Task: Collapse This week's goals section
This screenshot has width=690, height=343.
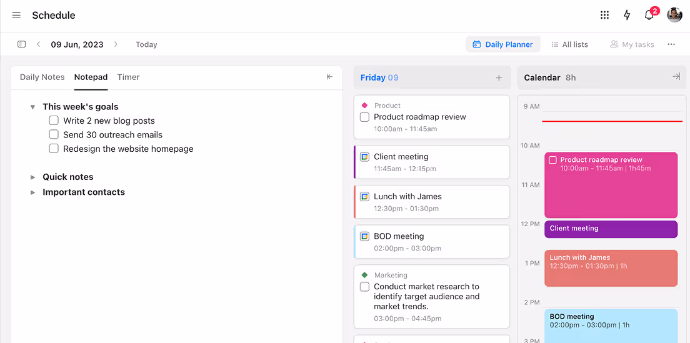Action: [32, 107]
